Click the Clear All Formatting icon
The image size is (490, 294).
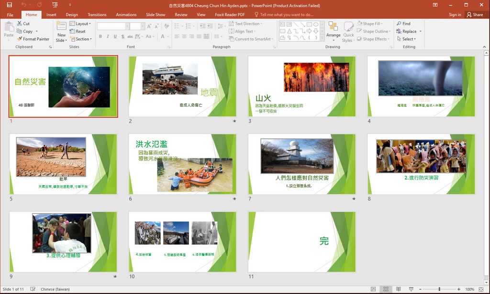(x=167, y=26)
